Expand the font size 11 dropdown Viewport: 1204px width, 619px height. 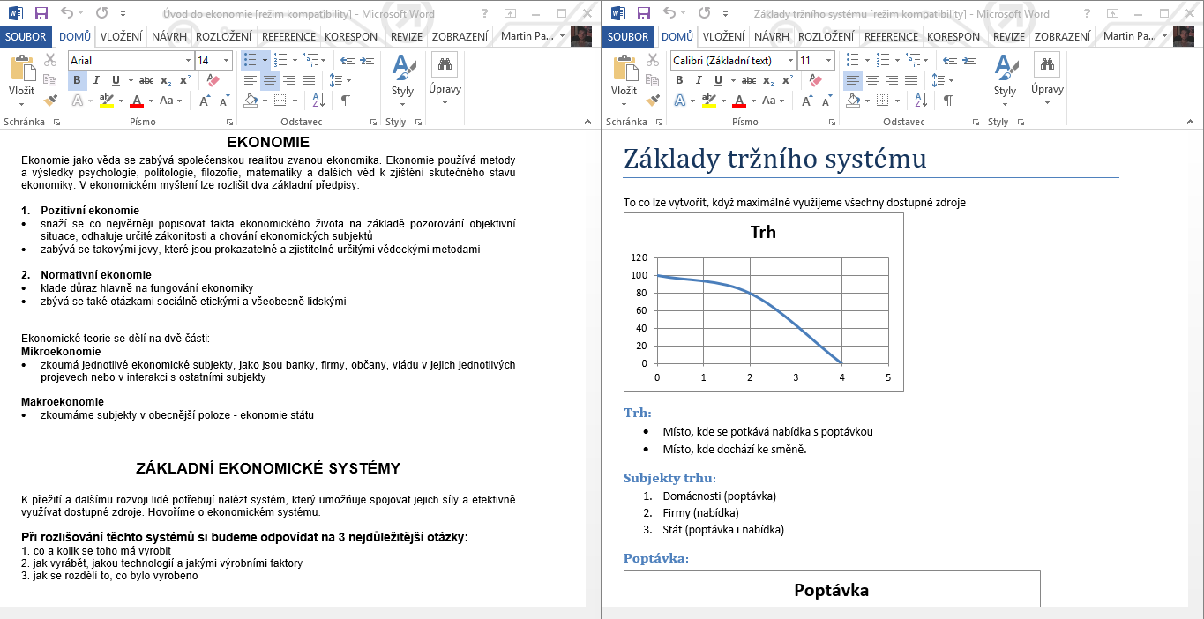click(828, 60)
